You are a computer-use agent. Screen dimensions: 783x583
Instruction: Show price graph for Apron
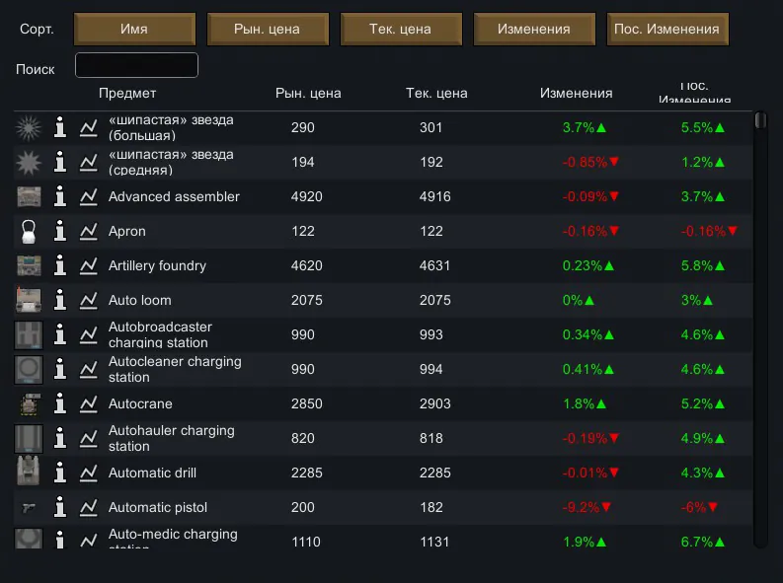click(89, 231)
